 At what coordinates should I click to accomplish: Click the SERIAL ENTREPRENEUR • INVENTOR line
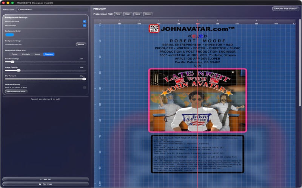pos(197,45)
